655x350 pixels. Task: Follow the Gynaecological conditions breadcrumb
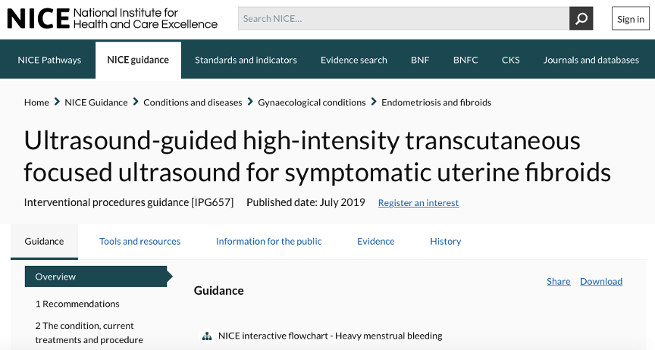coord(312,102)
